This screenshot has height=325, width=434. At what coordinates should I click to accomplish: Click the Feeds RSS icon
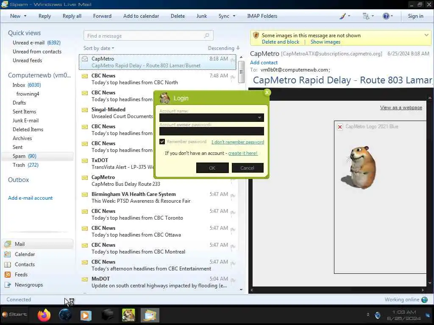pos(8,275)
